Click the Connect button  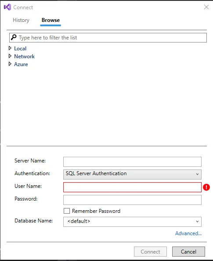(150, 251)
